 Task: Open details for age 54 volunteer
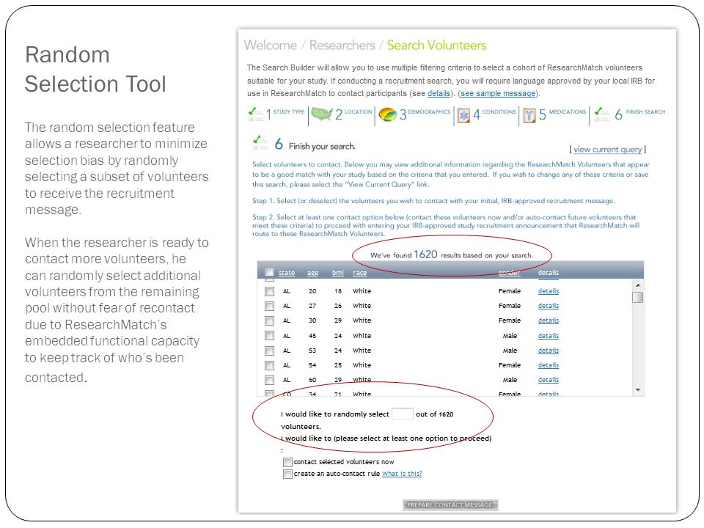pos(549,365)
